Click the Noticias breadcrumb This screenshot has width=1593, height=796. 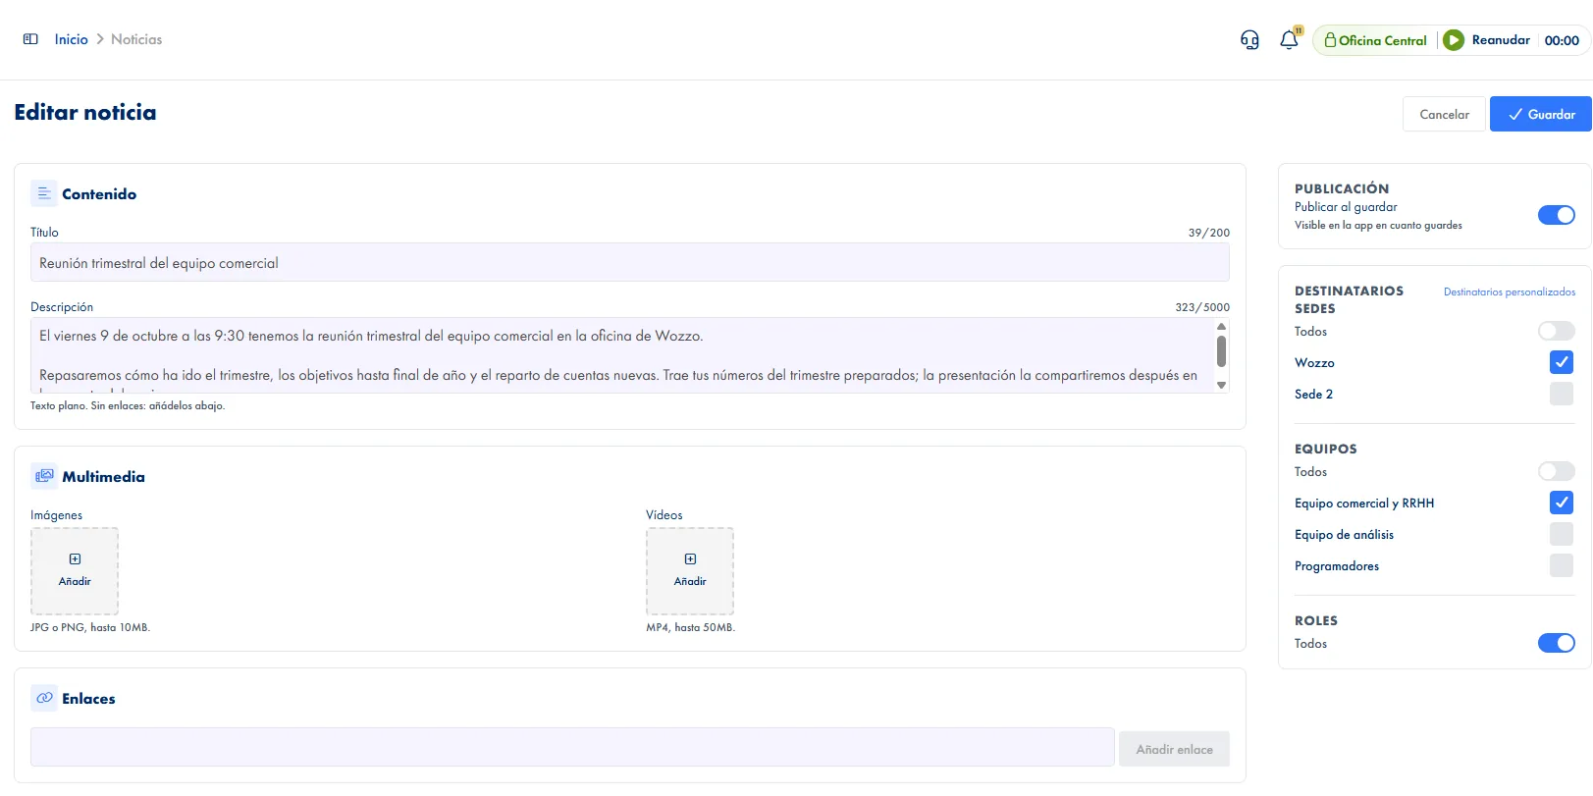[x=136, y=39]
